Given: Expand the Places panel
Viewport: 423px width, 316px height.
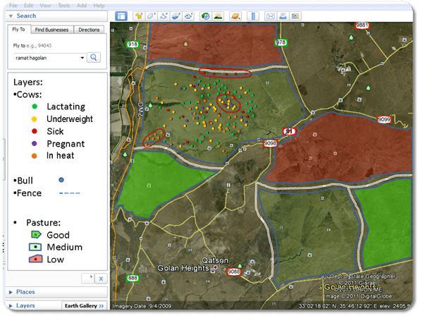Looking at the screenshot, I should coord(25,291).
